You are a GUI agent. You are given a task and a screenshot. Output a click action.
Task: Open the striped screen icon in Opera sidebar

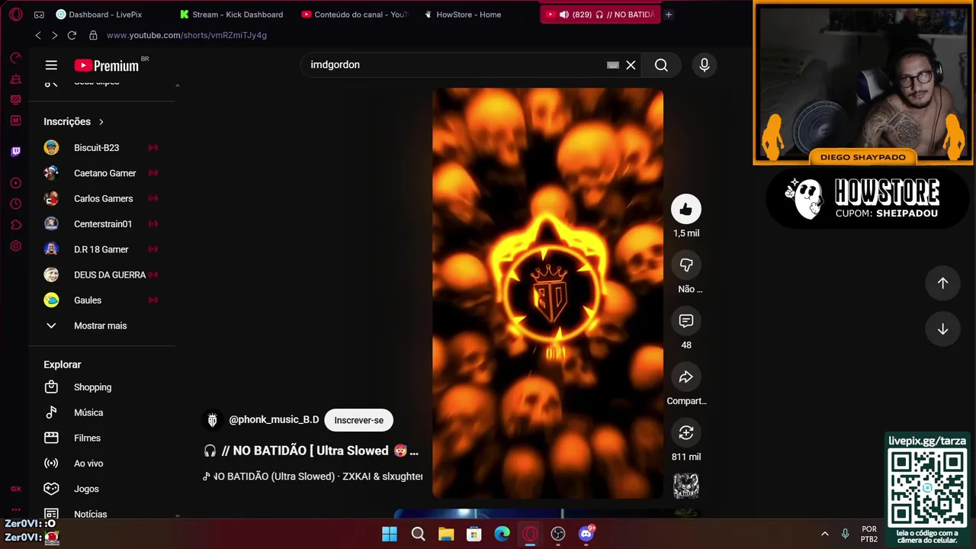15,100
